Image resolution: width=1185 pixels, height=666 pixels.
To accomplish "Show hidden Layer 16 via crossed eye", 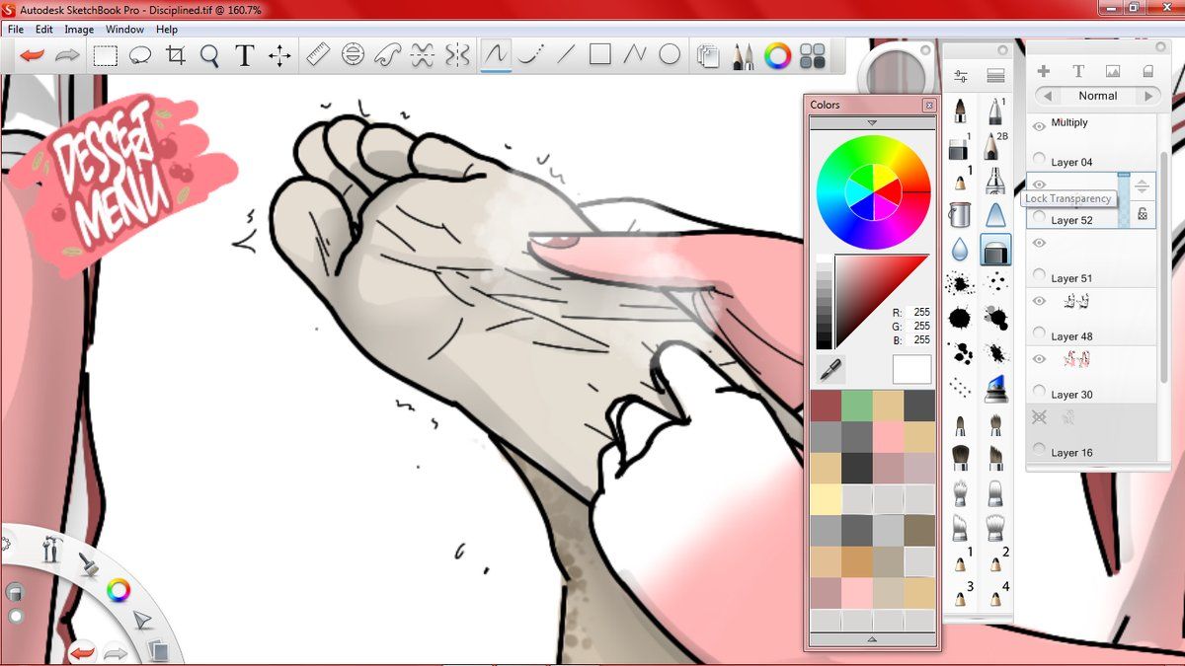I will pos(1039,417).
